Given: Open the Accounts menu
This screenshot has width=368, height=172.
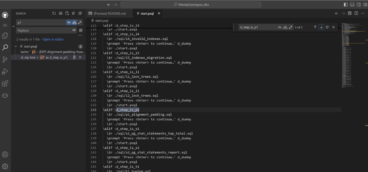Looking at the screenshot, I should coord(5,154).
